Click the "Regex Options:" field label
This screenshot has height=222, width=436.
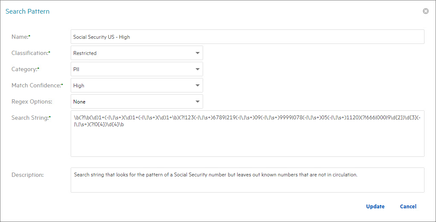(32, 102)
